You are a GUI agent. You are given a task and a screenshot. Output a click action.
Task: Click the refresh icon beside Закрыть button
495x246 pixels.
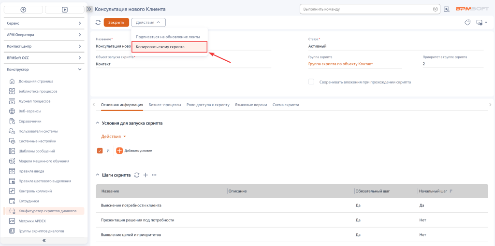point(98,22)
